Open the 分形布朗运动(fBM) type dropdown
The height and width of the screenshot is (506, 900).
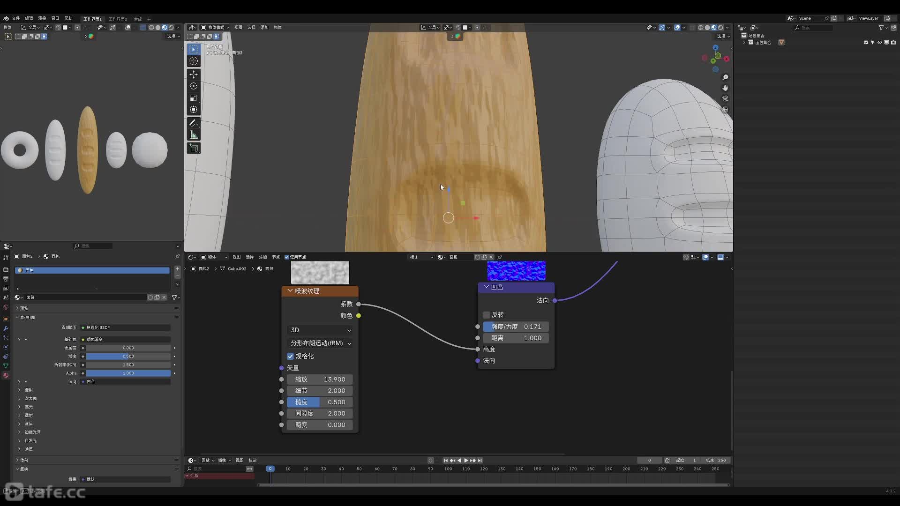pos(320,343)
